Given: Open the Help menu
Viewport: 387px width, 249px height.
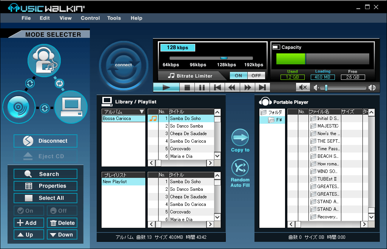Looking at the screenshot, I should (136, 18).
